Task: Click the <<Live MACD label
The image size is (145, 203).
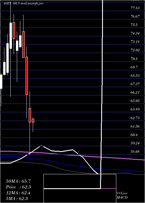Action: point(122,195)
